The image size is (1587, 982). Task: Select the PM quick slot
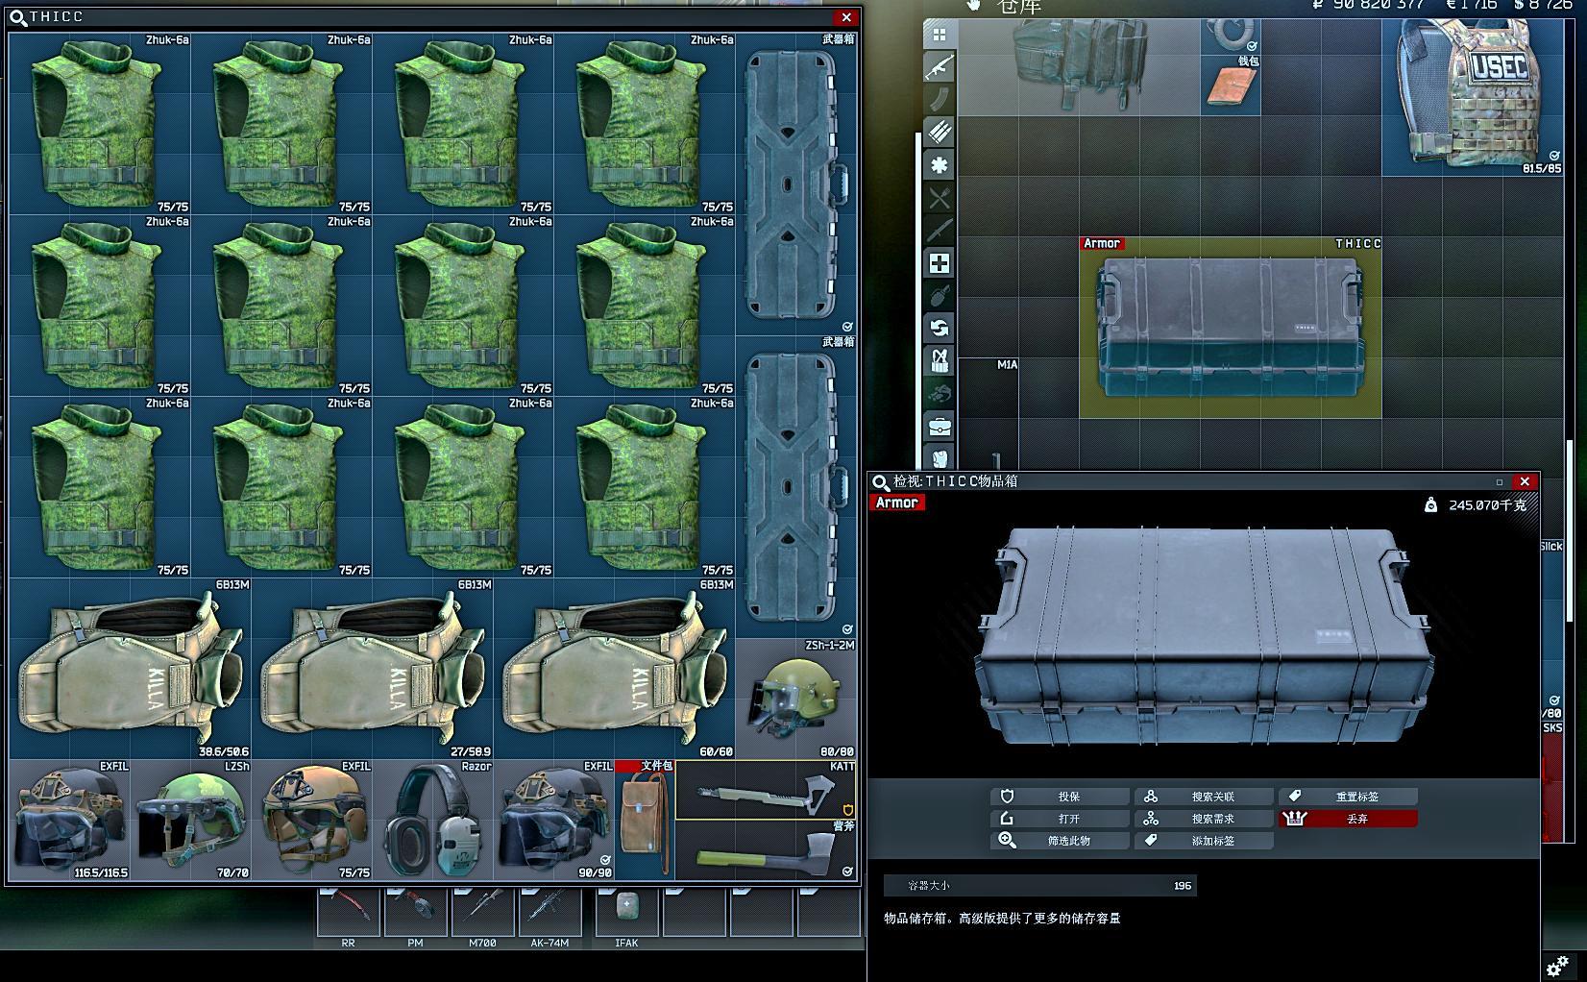416,915
